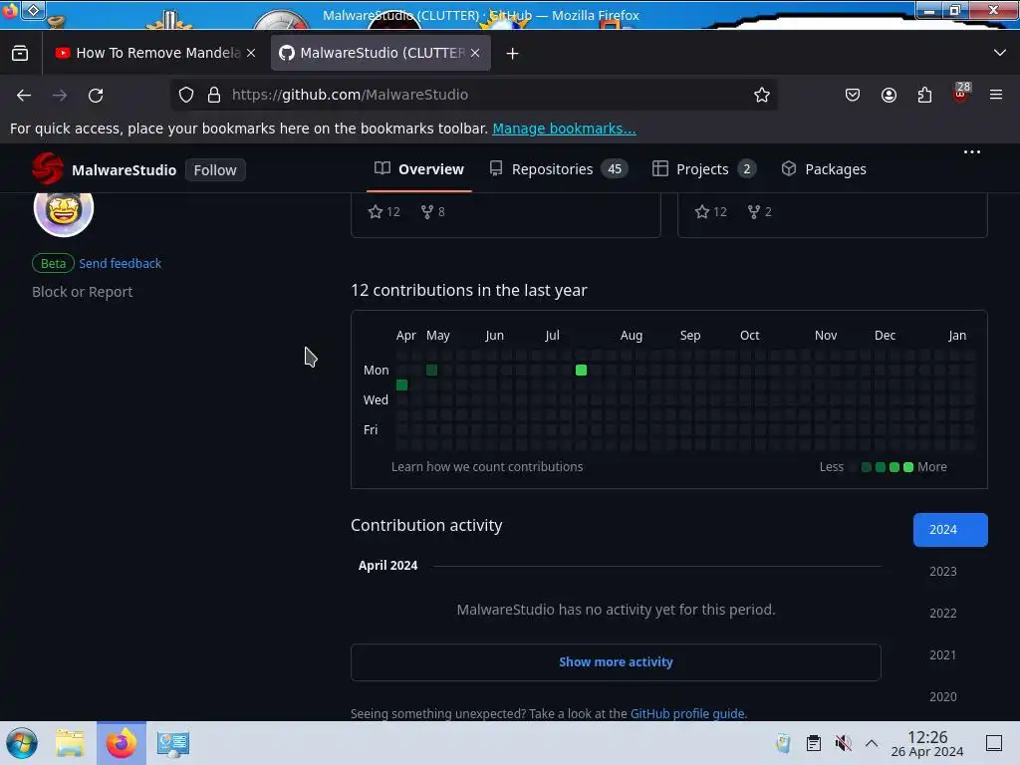Go back using the back arrow
Viewport: 1020px width, 765px height.
point(24,95)
